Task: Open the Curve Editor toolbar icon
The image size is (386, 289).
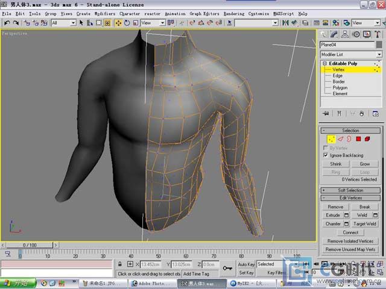Action: tap(317, 23)
